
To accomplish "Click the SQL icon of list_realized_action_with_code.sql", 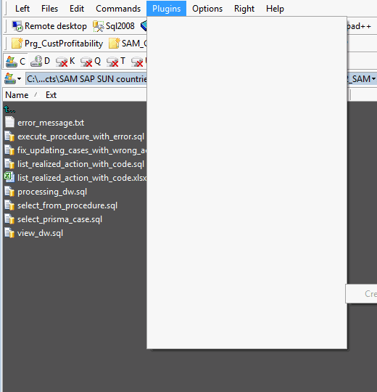I will coord(9,164).
